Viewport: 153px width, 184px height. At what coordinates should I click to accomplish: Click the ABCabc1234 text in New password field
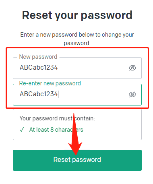pos(39,67)
